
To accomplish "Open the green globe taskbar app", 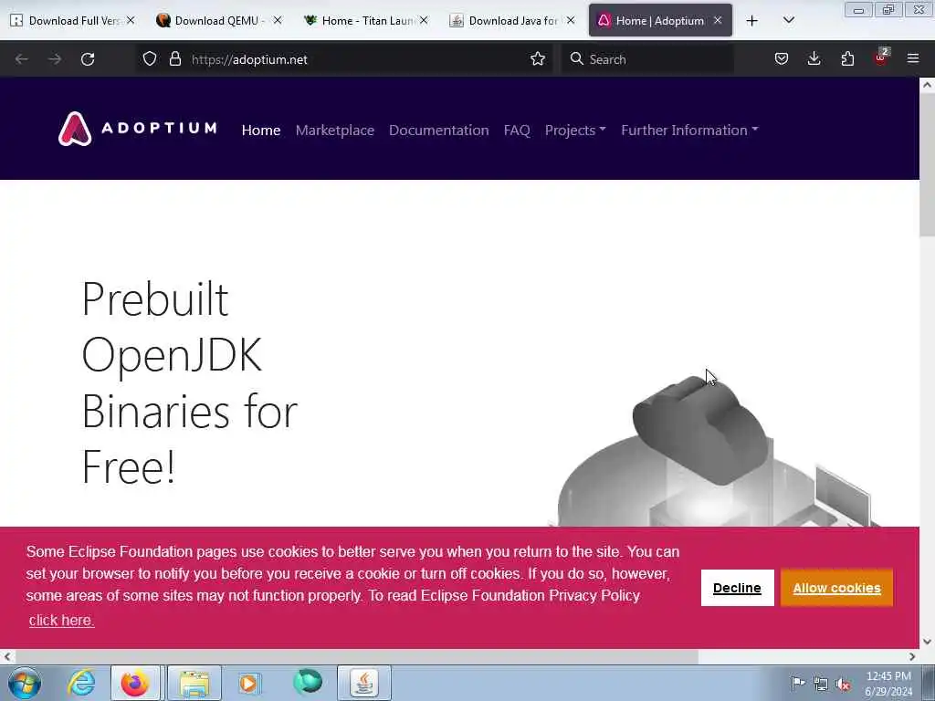I will [308, 682].
